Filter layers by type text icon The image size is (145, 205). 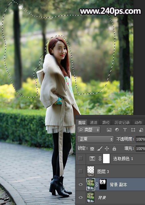click(x=125, y=130)
